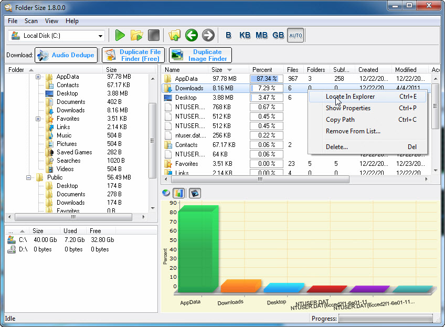Click the green Start Scan play icon
The image size is (445, 327).
[x=120, y=35]
